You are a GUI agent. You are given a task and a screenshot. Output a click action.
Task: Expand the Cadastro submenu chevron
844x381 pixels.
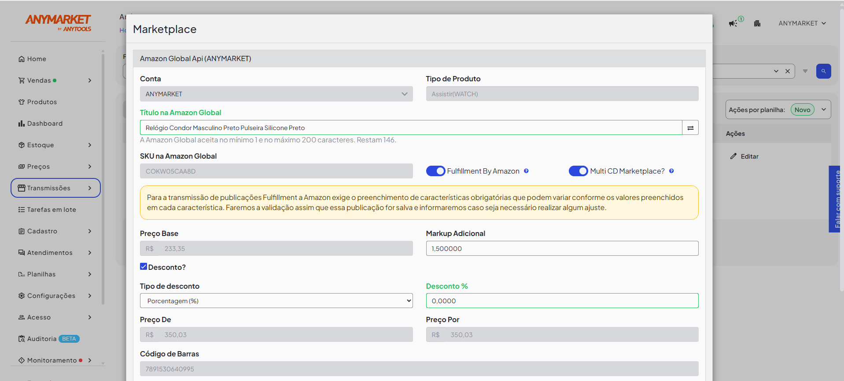tap(90, 231)
